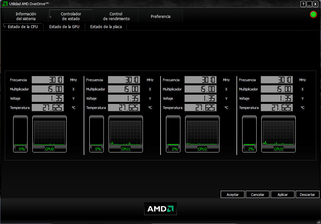Select the Controlador de estado tab

[x=71, y=16]
